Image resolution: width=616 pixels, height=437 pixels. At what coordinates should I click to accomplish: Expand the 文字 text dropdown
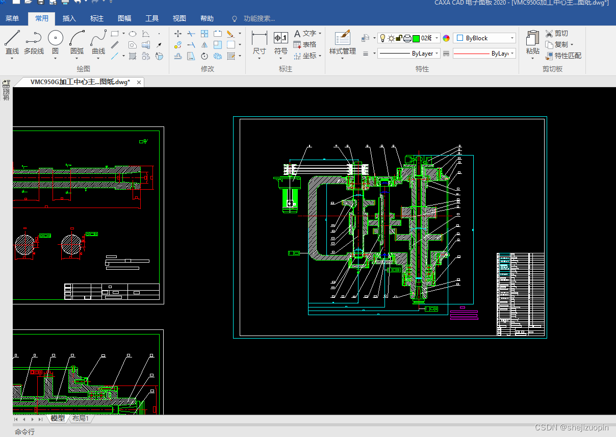point(320,34)
